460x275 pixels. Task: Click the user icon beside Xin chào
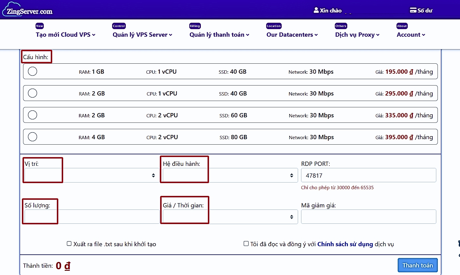tap(316, 10)
